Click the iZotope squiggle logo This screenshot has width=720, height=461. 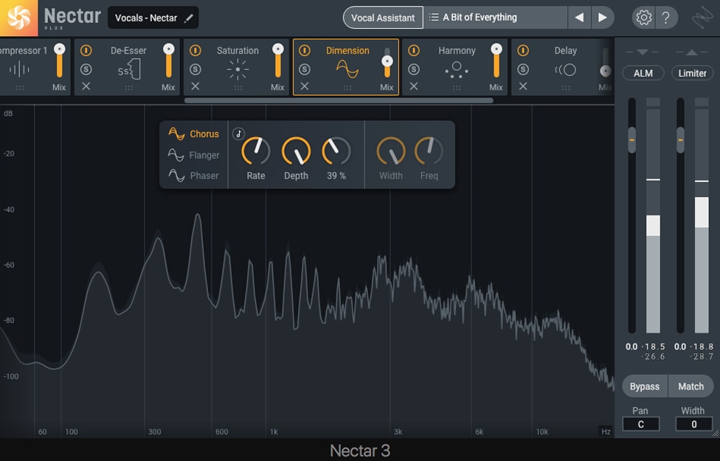point(702,18)
